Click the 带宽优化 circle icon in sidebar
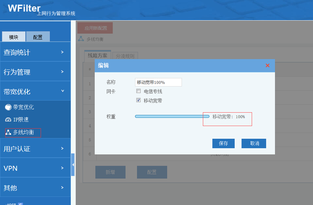Screen dimensions: 313x205 click(x=8, y=107)
